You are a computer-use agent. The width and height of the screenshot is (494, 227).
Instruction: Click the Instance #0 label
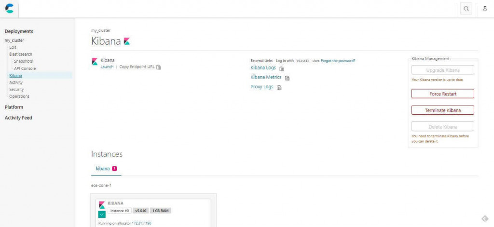coord(120,211)
